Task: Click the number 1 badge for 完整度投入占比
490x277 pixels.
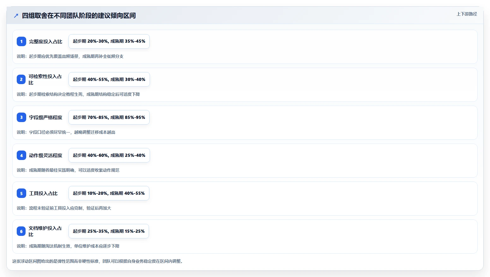Action: [x=21, y=41]
